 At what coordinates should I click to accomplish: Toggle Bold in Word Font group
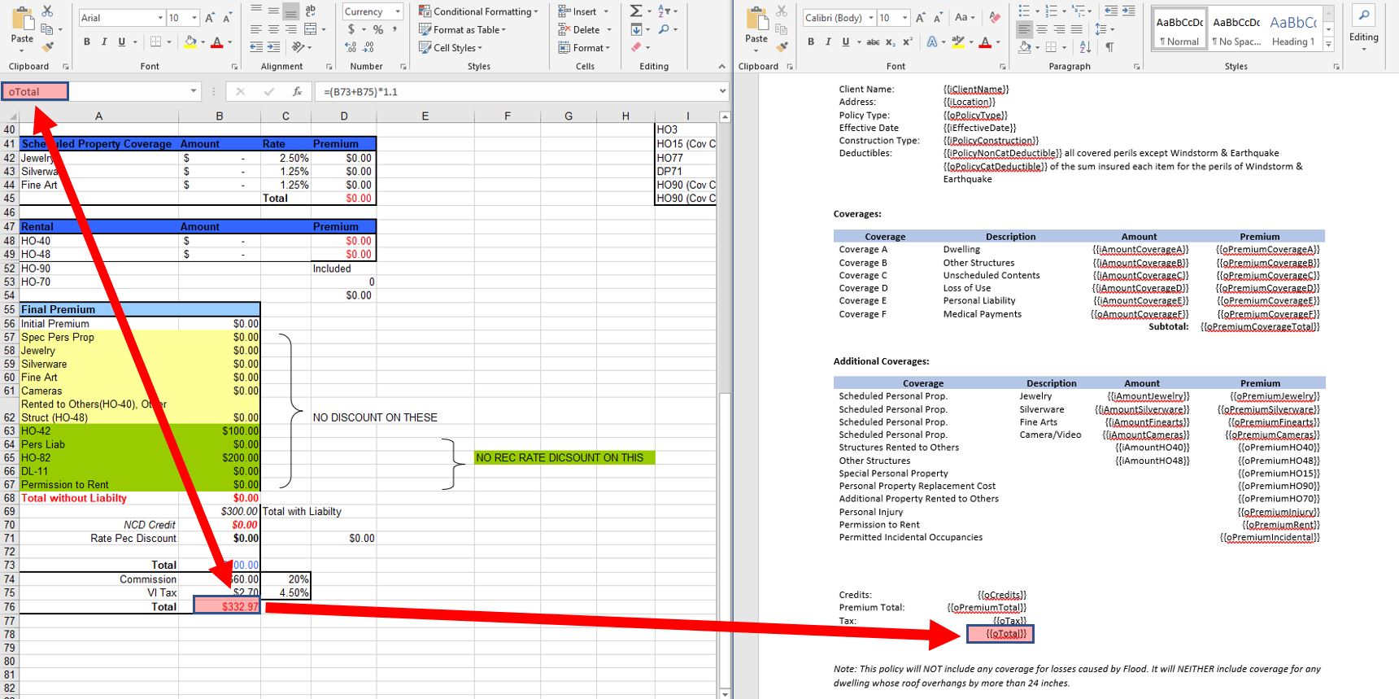(811, 42)
